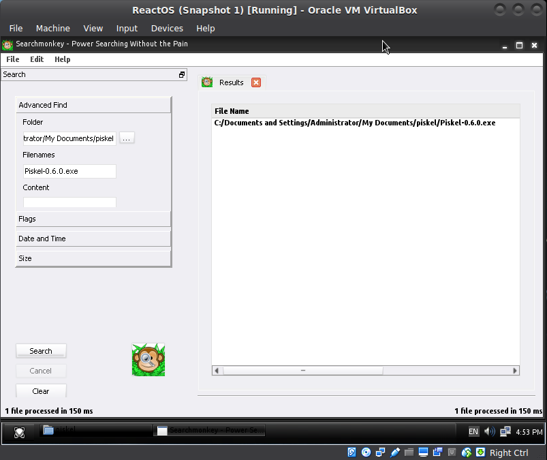The width and height of the screenshot is (547, 460).
Task: Click the left '1 file processed' status text
Action: pyautogui.click(x=49, y=411)
